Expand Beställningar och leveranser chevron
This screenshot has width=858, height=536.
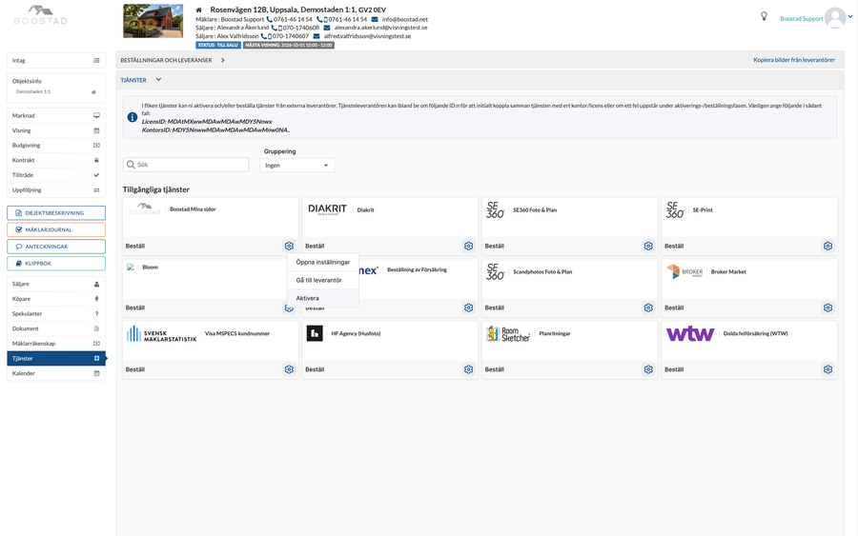[x=223, y=60]
